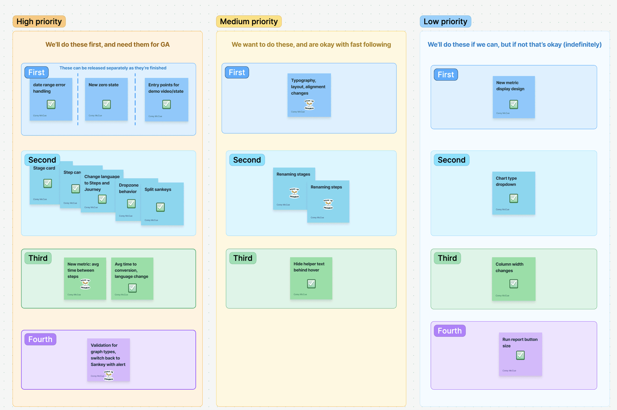Click checkbox on Hide helper text behind hover

311,283
